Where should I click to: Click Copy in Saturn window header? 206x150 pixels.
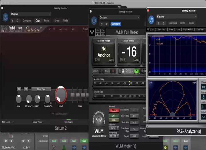[38, 21]
